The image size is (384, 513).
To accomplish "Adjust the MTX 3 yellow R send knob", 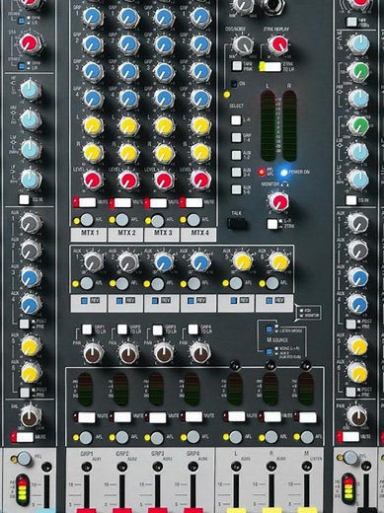I will tap(164, 153).
